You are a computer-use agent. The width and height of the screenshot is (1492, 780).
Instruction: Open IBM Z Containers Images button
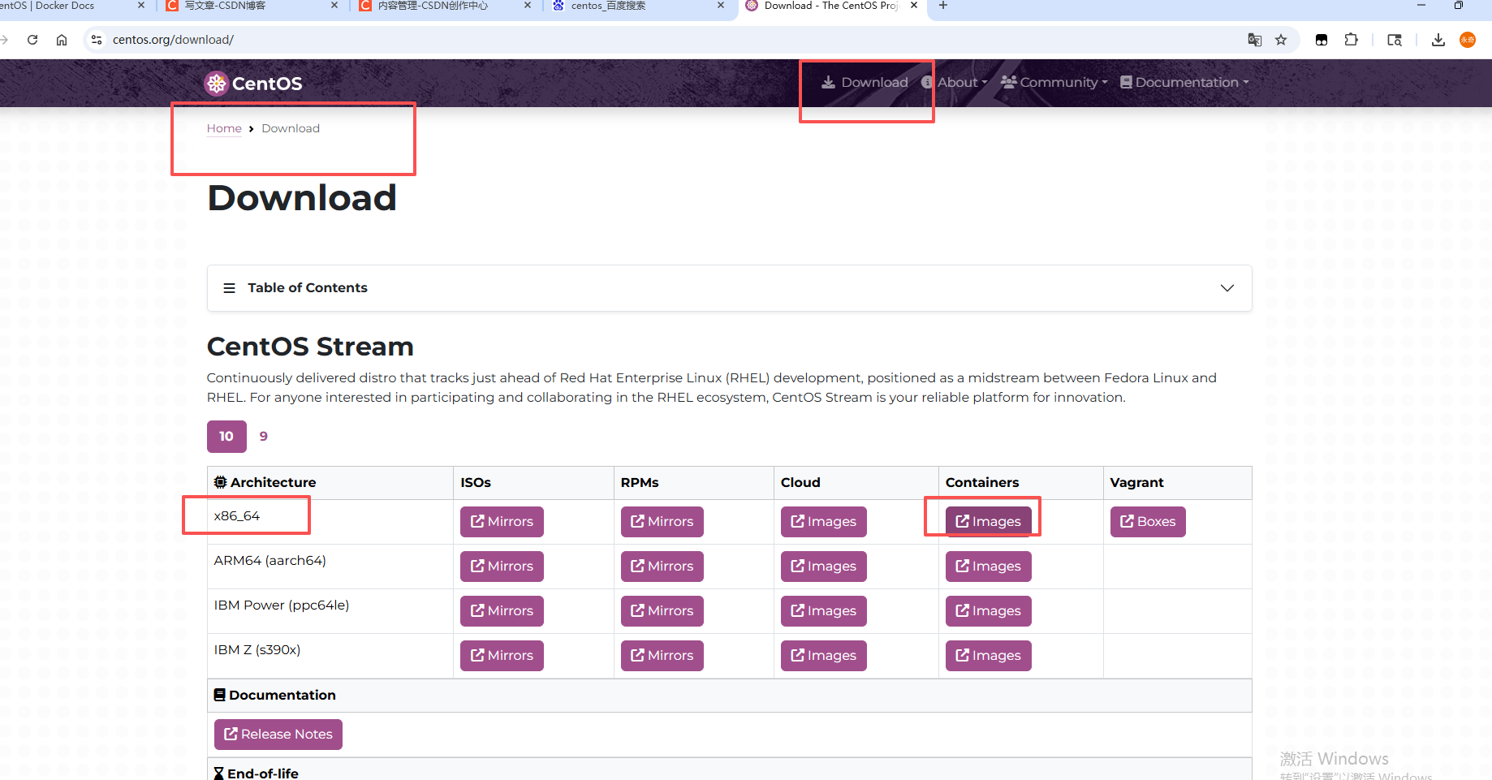(989, 656)
